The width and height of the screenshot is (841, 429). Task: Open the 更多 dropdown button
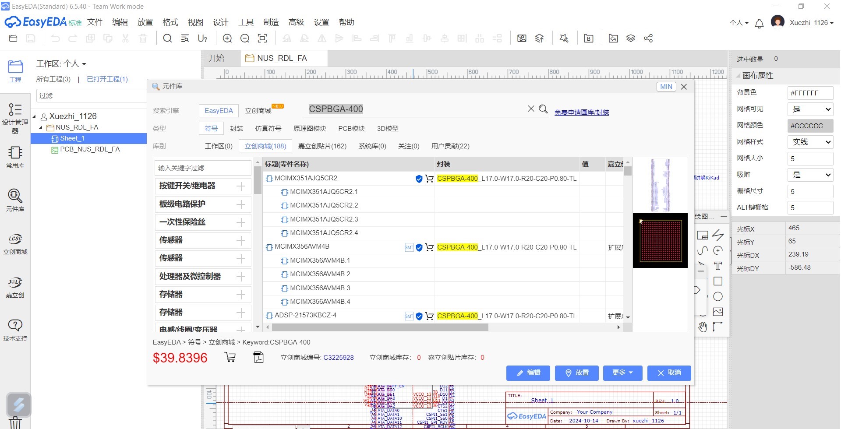(622, 373)
